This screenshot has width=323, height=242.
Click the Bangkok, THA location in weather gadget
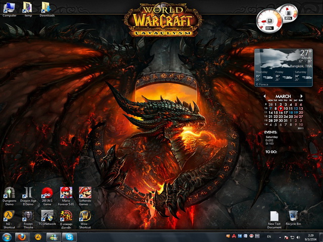301,66
